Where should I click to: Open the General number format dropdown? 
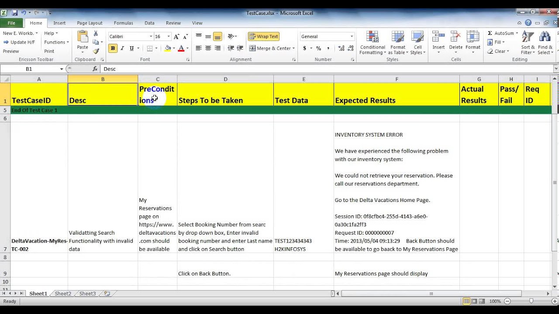click(x=352, y=37)
